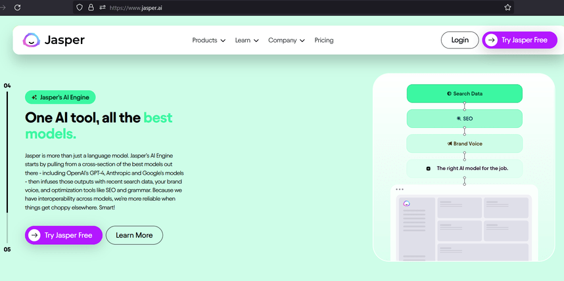The image size is (564, 281).
Task: Click the arrow circle in lower Try Jasper Free
Action: pos(34,235)
